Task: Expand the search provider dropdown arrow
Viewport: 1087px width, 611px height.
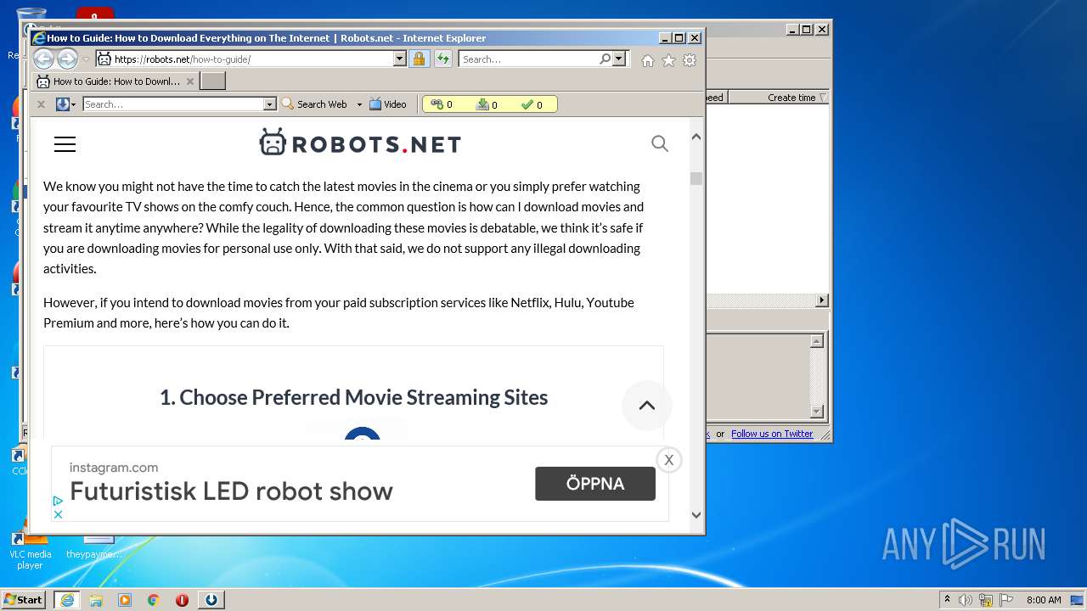Action: pyautogui.click(x=619, y=59)
